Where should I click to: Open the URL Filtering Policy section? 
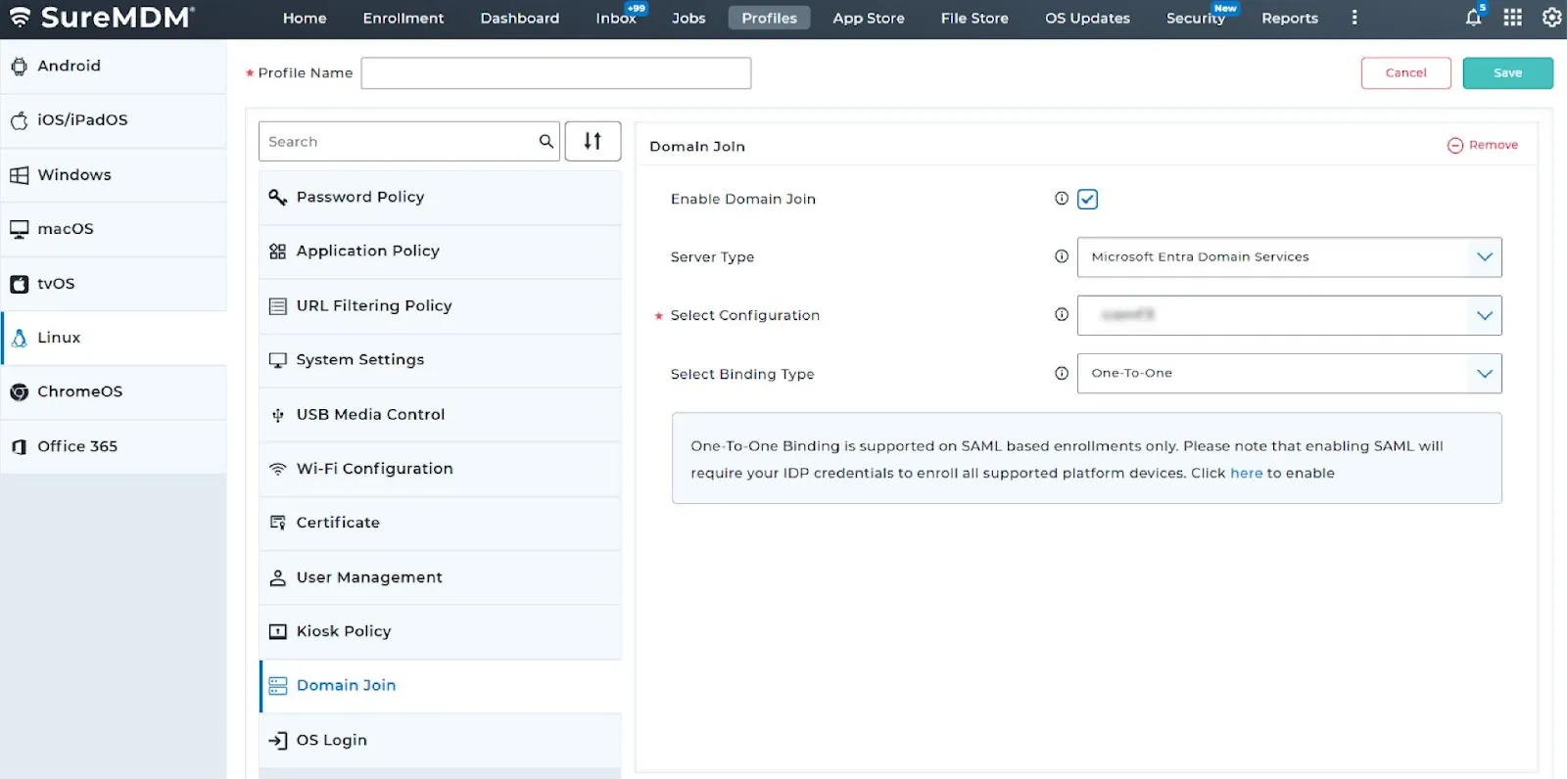[x=440, y=305]
